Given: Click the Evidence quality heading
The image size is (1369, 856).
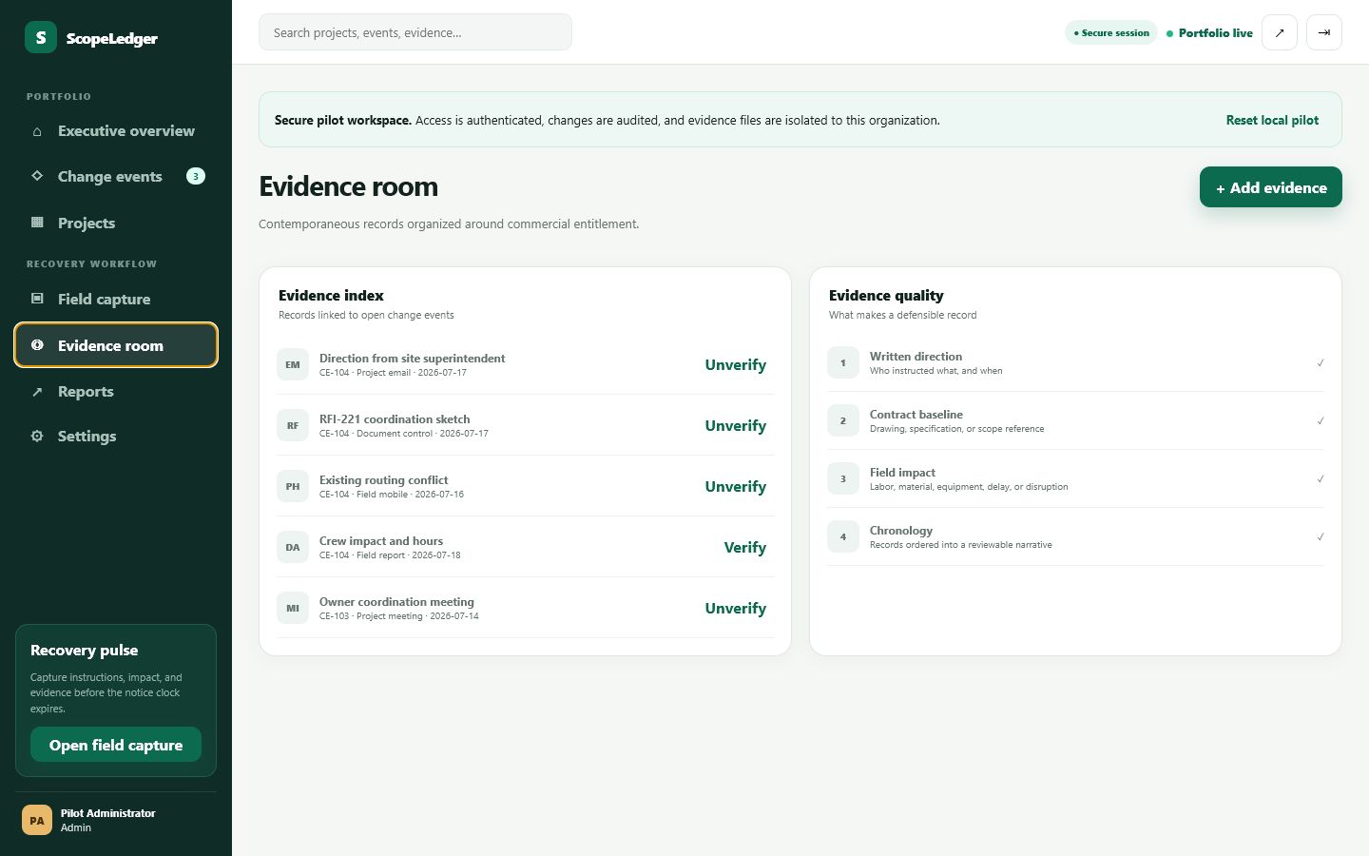Looking at the screenshot, I should coord(886,296).
